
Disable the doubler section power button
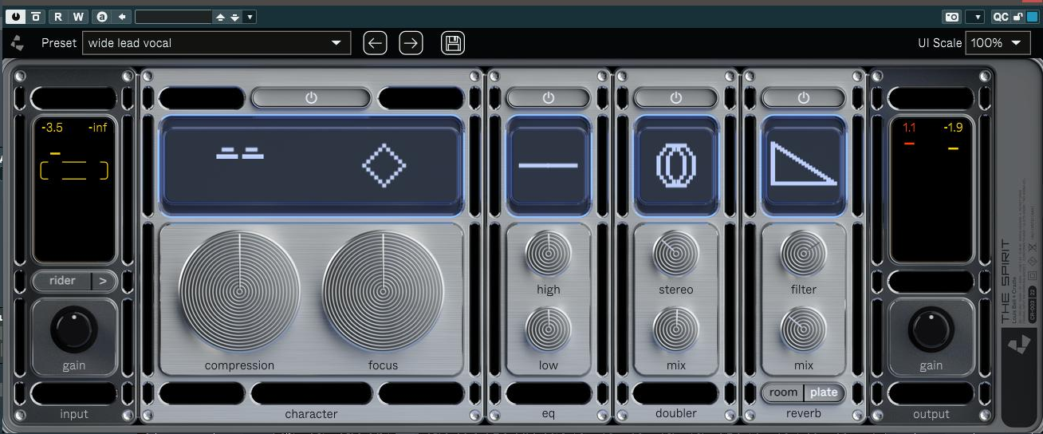coord(676,98)
